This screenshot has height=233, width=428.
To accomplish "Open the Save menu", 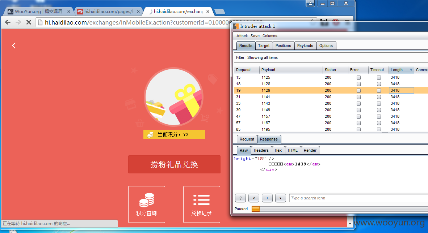I will tap(255, 36).
